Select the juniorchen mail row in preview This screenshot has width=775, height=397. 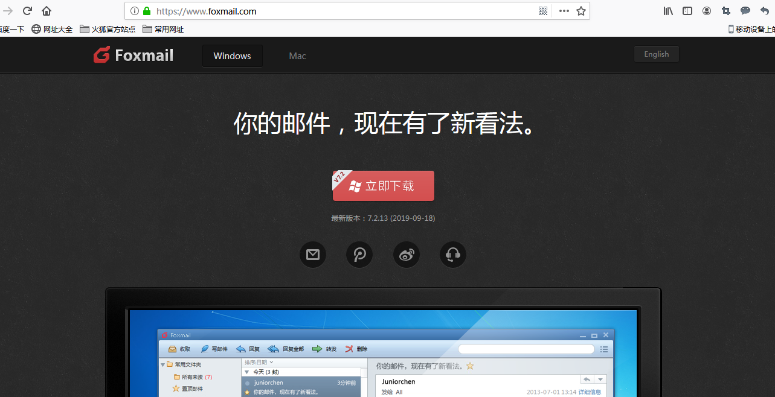coord(301,387)
